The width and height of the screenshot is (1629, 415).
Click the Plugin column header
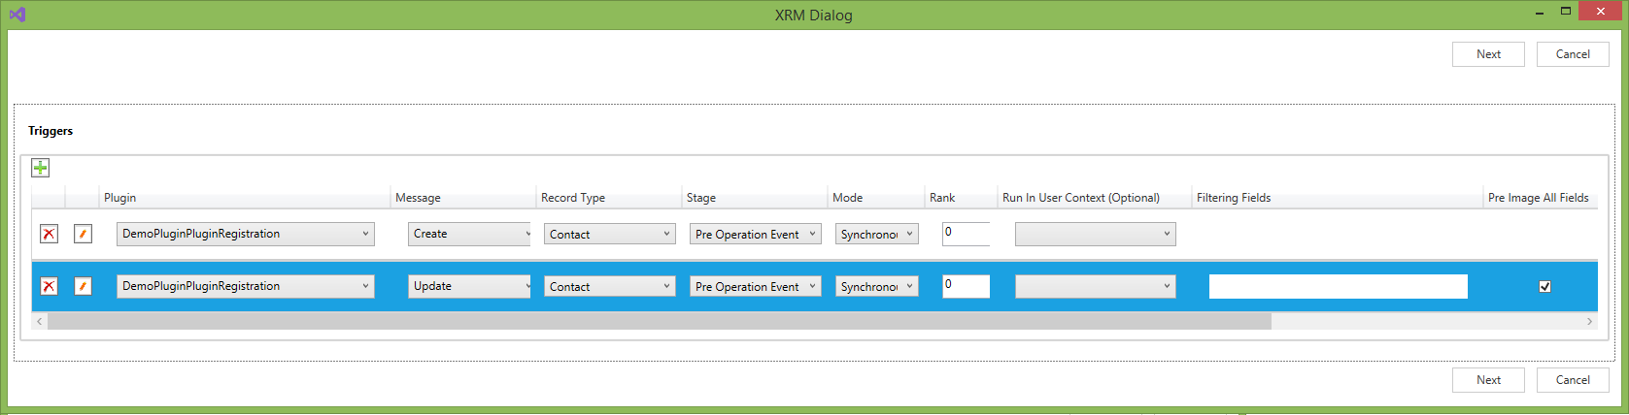[x=120, y=198]
